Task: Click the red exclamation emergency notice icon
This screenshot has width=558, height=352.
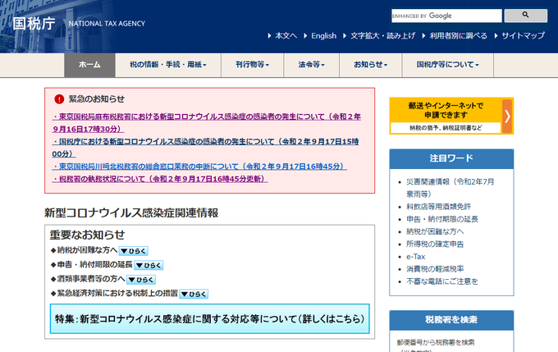Action: tap(59, 99)
